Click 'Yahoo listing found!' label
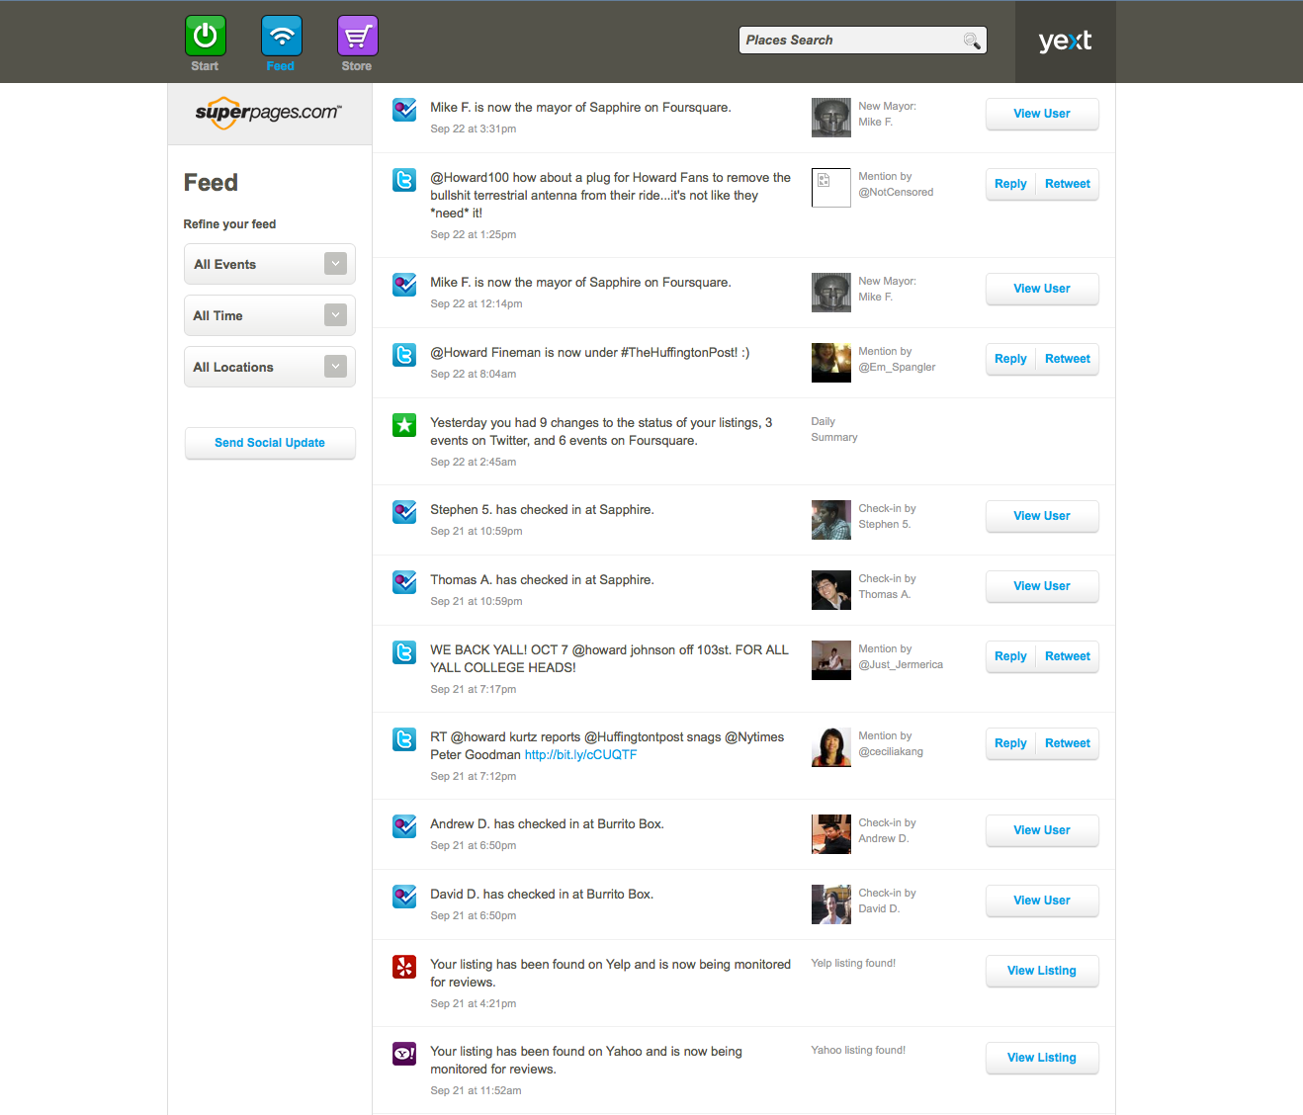1303x1115 pixels. pyautogui.click(x=858, y=1050)
